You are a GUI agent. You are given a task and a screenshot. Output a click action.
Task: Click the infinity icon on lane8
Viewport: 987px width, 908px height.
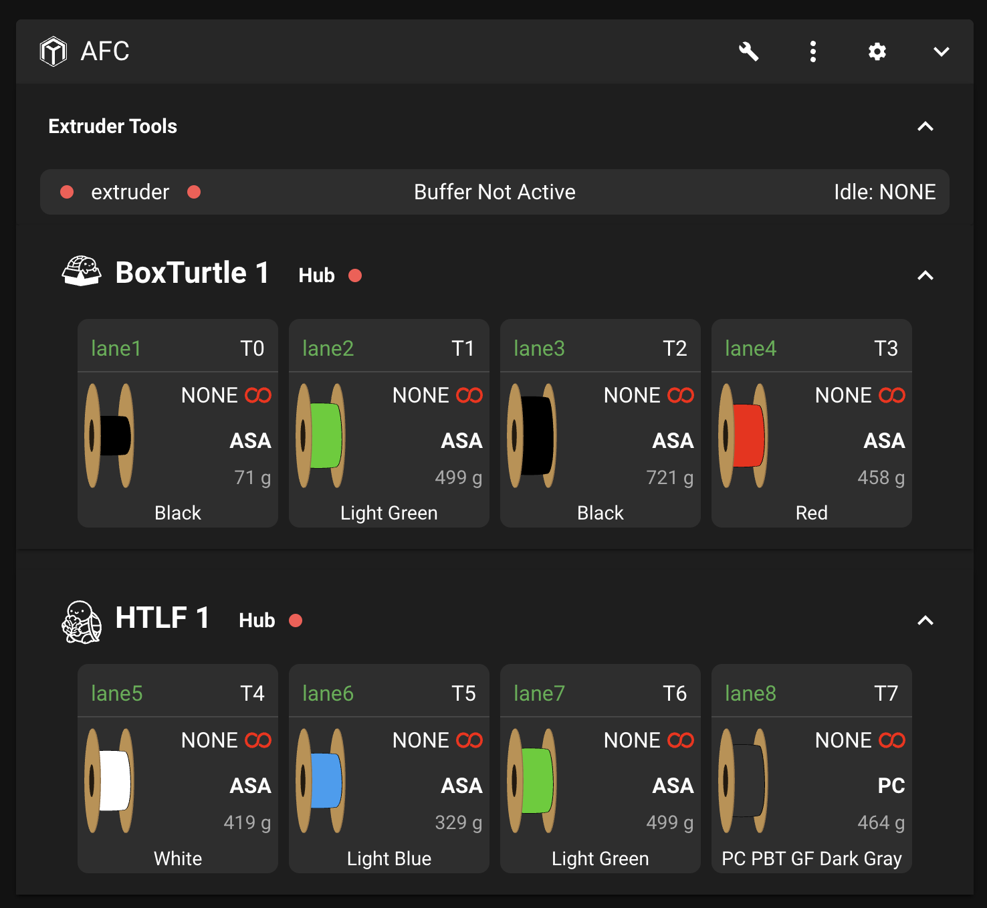click(x=892, y=740)
